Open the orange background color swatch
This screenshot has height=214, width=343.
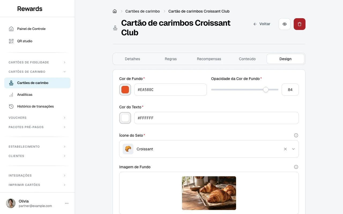pyautogui.click(x=125, y=90)
